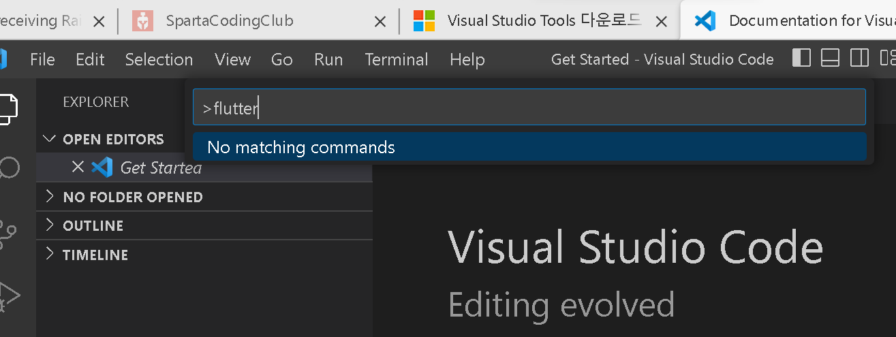Image resolution: width=896 pixels, height=337 pixels.
Task: Click the VS Code icon beside Get Started
Action: coord(102,167)
